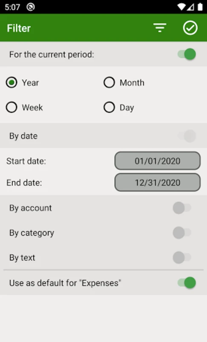Tap the Filter title text

pyautogui.click(x=19, y=28)
